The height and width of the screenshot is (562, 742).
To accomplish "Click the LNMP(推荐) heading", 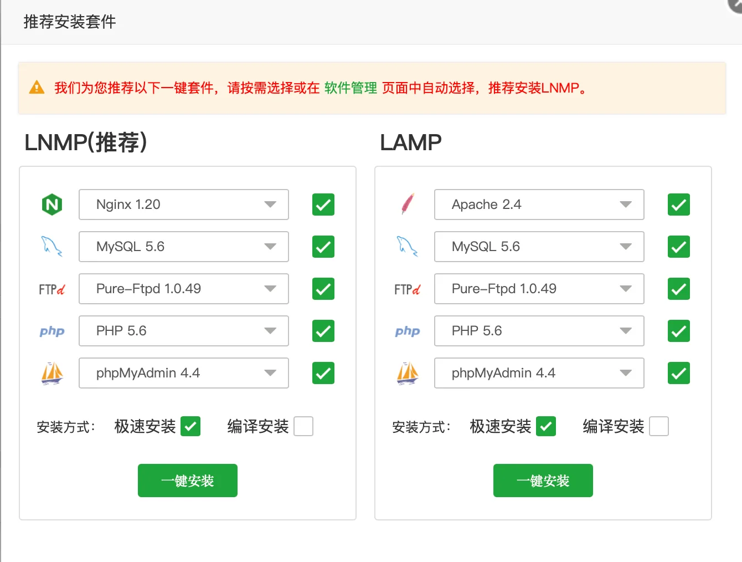I will click(x=86, y=142).
